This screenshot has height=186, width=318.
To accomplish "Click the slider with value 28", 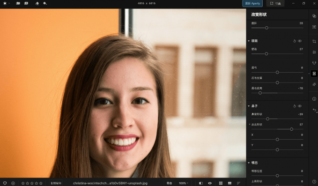I will coord(277,28).
